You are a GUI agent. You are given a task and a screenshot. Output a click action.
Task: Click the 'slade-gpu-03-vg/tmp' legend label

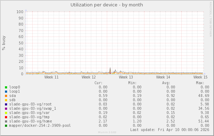tap(29, 117)
